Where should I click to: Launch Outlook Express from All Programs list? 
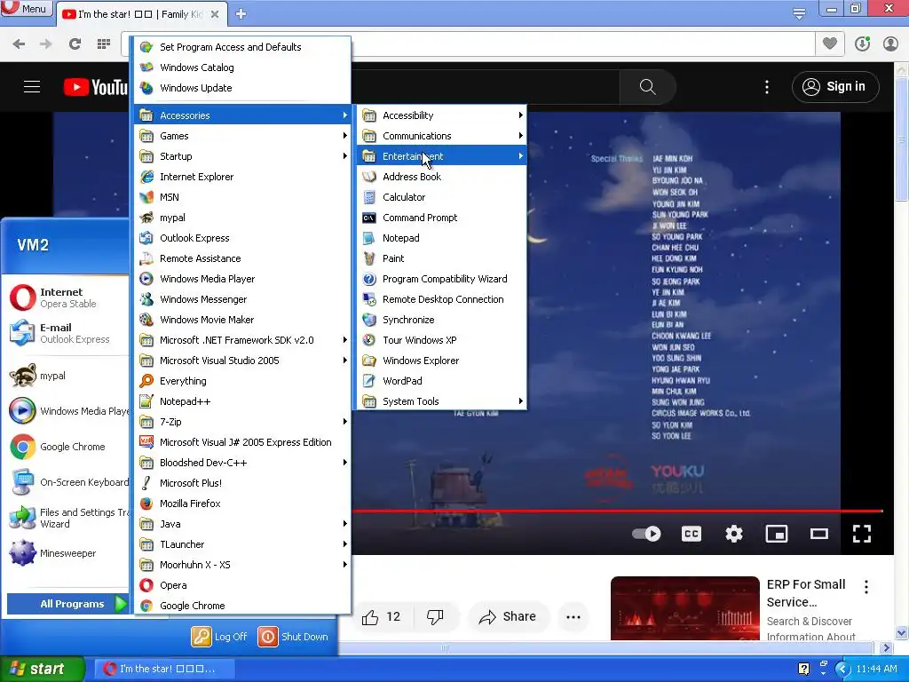tap(242, 238)
